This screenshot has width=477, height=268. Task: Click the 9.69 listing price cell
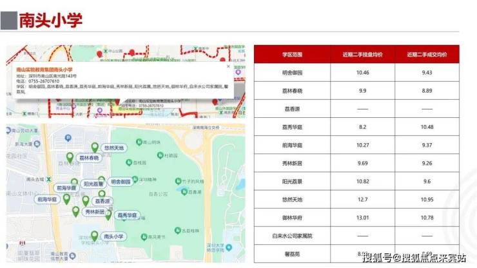[x=363, y=164]
